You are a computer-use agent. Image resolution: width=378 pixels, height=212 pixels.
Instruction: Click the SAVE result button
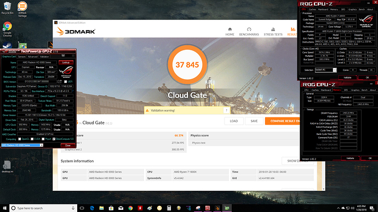click(254, 121)
